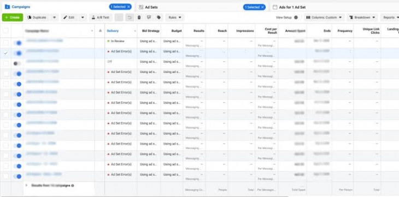Click the trash delete icon
Viewport: 399px width, 197px height.
coord(139,18)
